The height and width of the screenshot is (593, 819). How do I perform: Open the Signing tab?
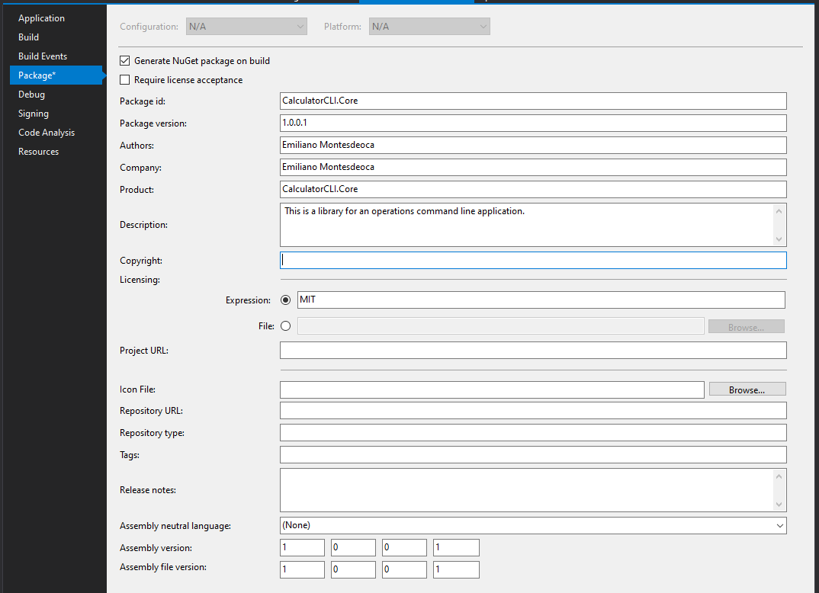point(34,114)
